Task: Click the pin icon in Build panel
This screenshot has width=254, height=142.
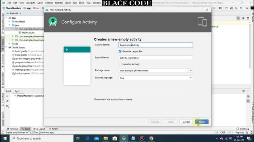Action: click(7, 101)
